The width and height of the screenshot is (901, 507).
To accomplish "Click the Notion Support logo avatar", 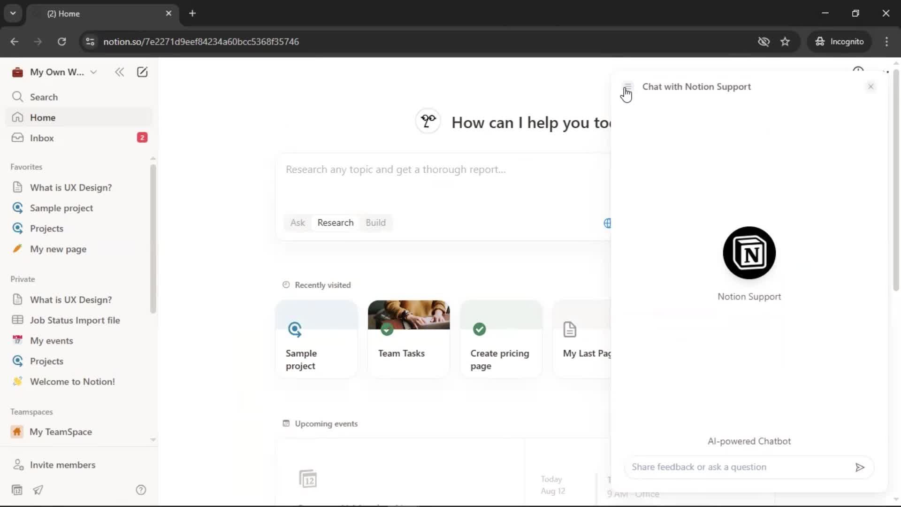I will point(749,253).
